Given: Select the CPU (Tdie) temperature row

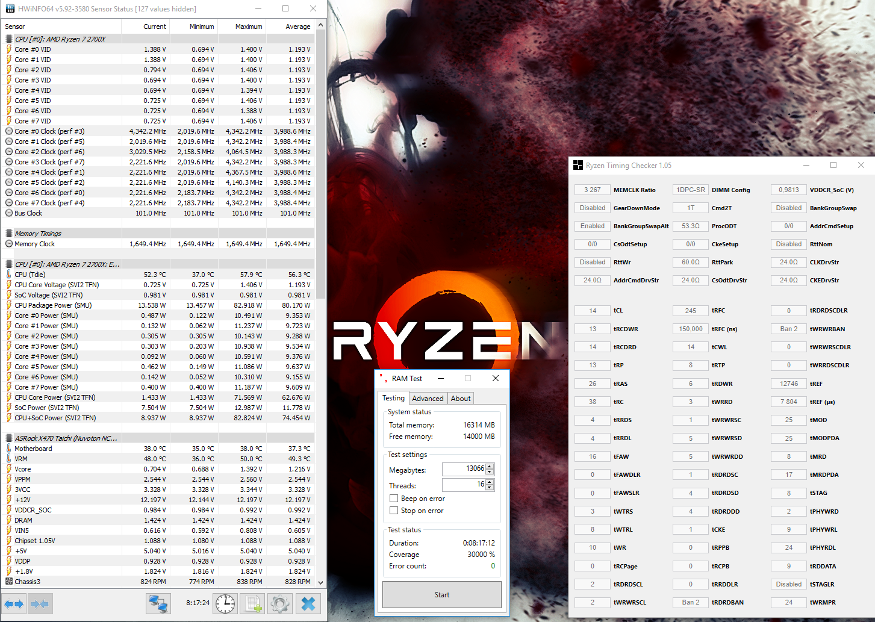Looking at the screenshot, I should coord(158,275).
